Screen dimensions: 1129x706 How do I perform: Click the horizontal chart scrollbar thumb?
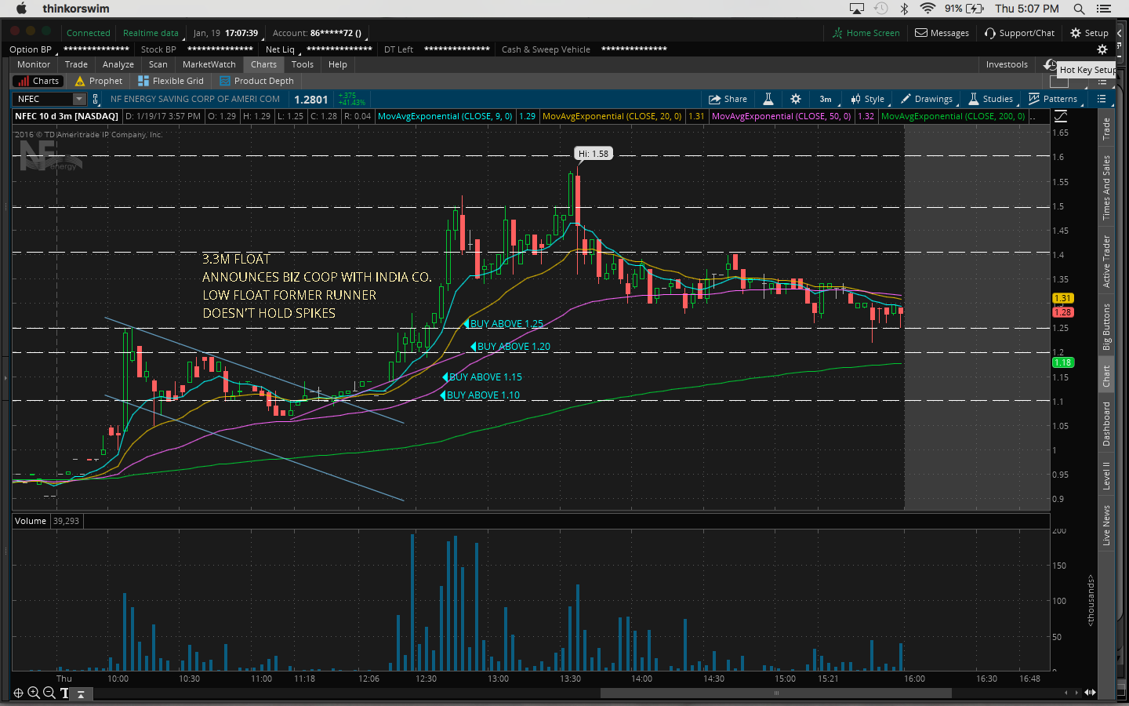coord(775,693)
